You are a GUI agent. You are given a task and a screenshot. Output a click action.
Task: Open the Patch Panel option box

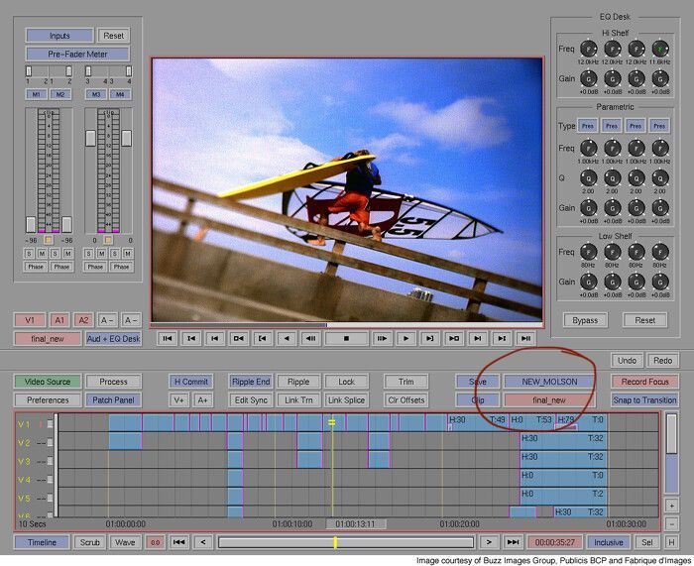click(x=113, y=400)
